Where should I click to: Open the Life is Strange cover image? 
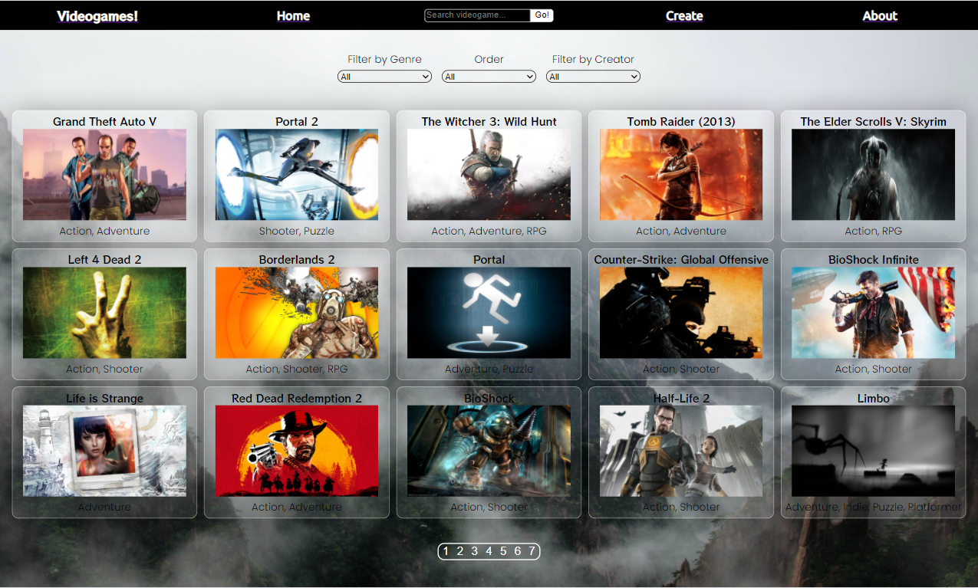point(104,451)
